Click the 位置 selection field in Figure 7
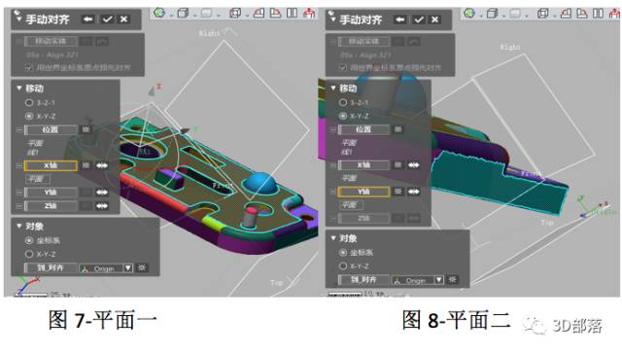 [51, 130]
